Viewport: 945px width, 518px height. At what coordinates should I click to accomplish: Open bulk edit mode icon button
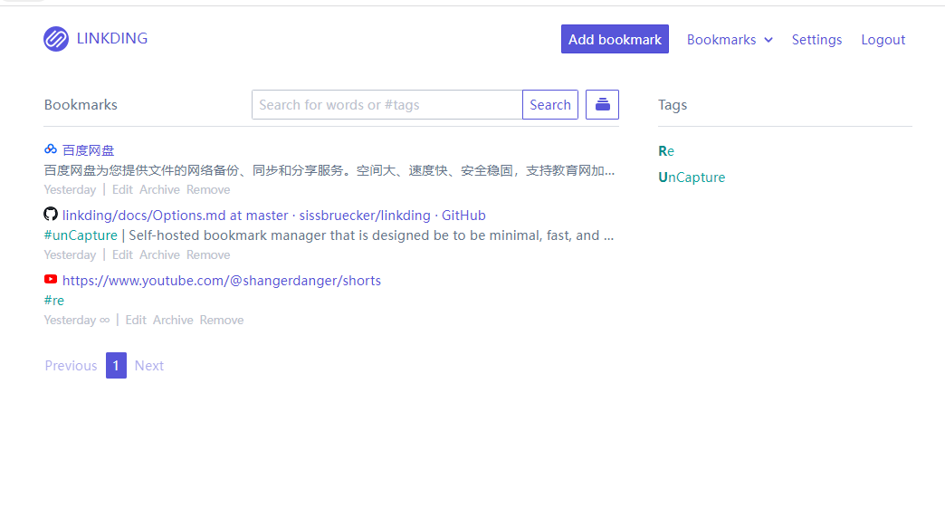point(602,105)
